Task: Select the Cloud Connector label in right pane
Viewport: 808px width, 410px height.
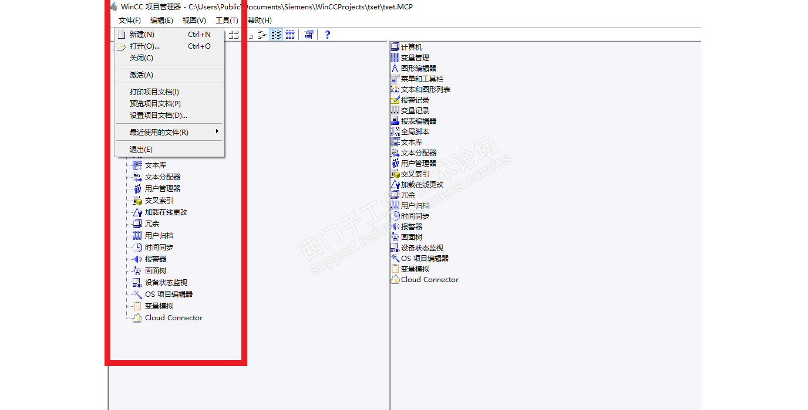Action: click(430, 280)
